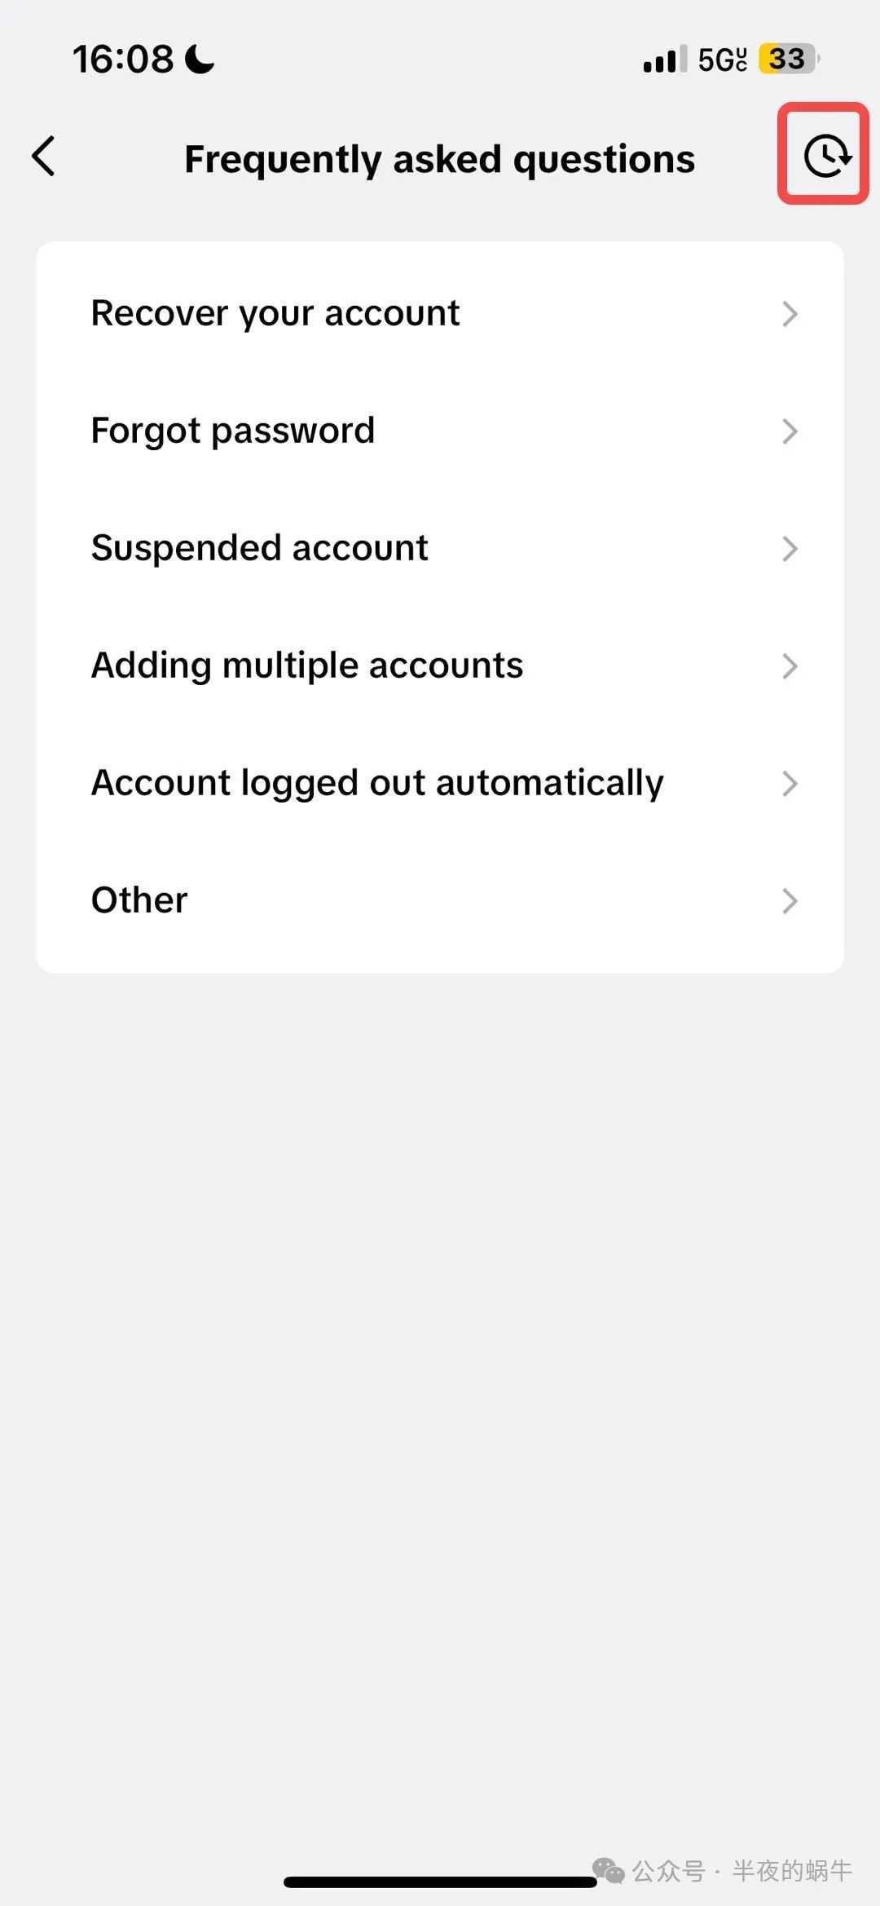Click the chevron next to Forgot password
Viewport: 880px width, 1906px height.
tap(790, 431)
